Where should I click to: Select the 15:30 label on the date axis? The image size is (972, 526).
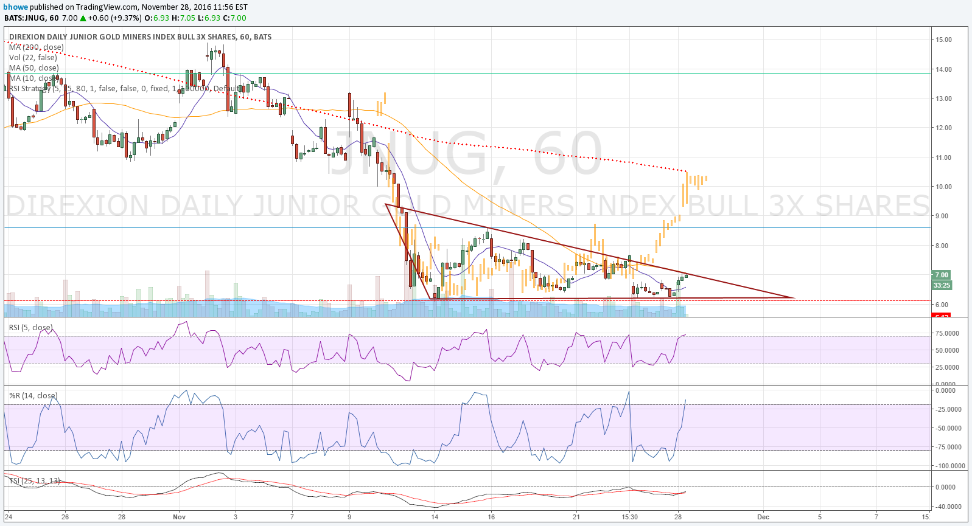click(630, 517)
